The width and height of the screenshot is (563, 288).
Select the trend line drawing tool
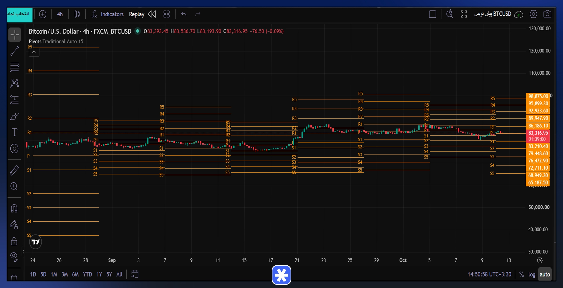[15, 51]
